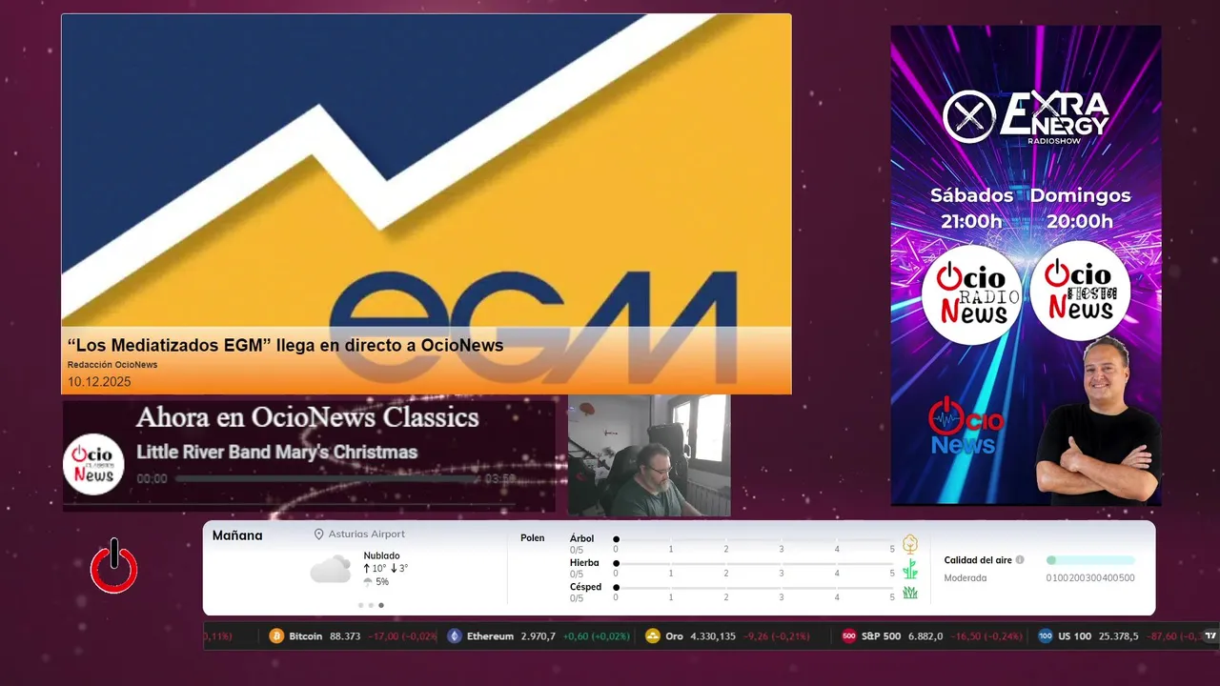The image size is (1220, 686).
Task: Click the Redacción OcioNews byline
Action: [112, 365]
